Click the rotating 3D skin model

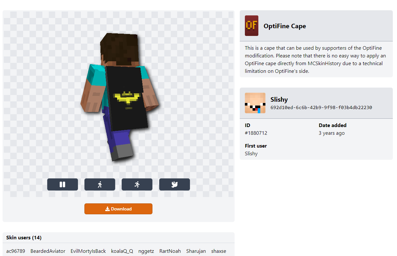(x=119, y=96)
